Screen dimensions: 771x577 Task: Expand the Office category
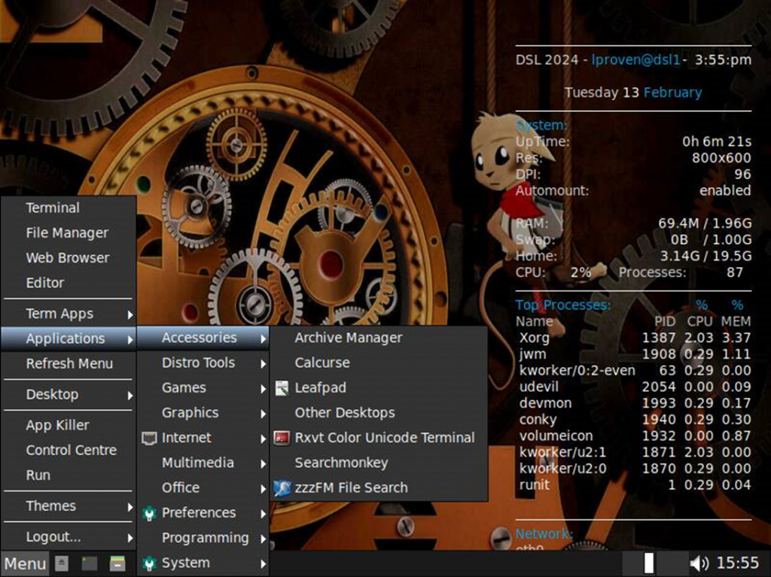tap(203, 488)
